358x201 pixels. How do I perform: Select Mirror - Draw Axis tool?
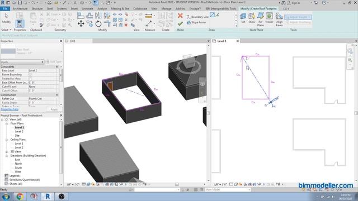pyautogui.click(x=107, y=16)
